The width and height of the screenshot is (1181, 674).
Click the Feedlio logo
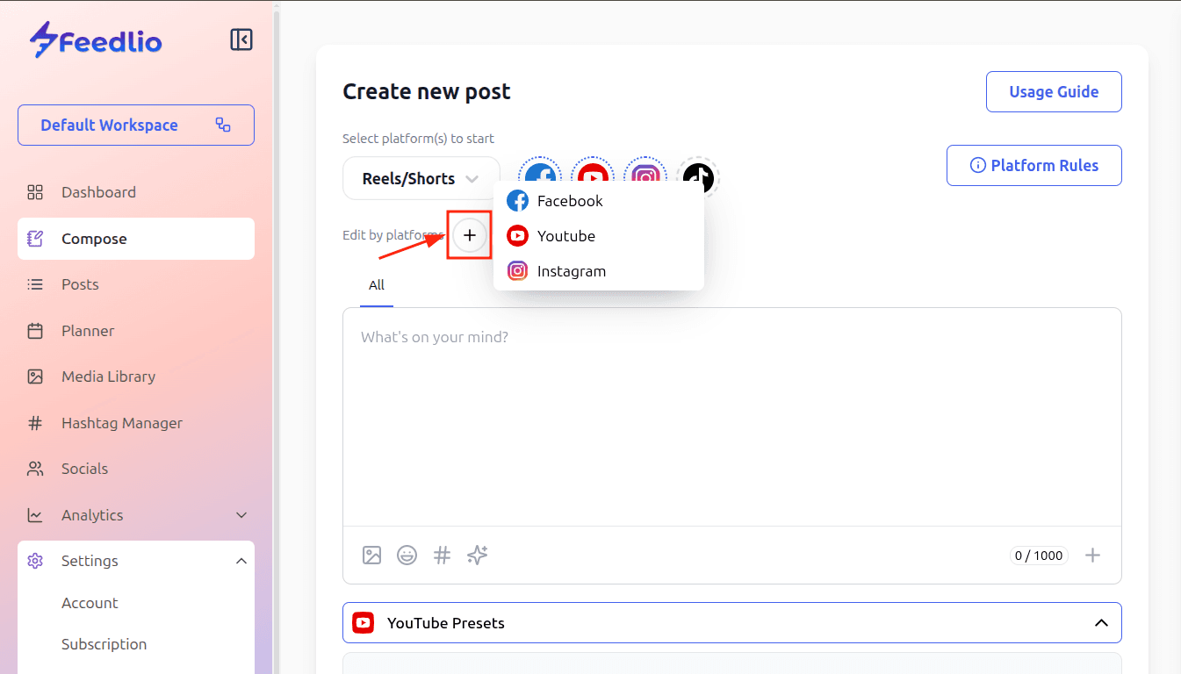pyautogui.click(x=96, y=40)
